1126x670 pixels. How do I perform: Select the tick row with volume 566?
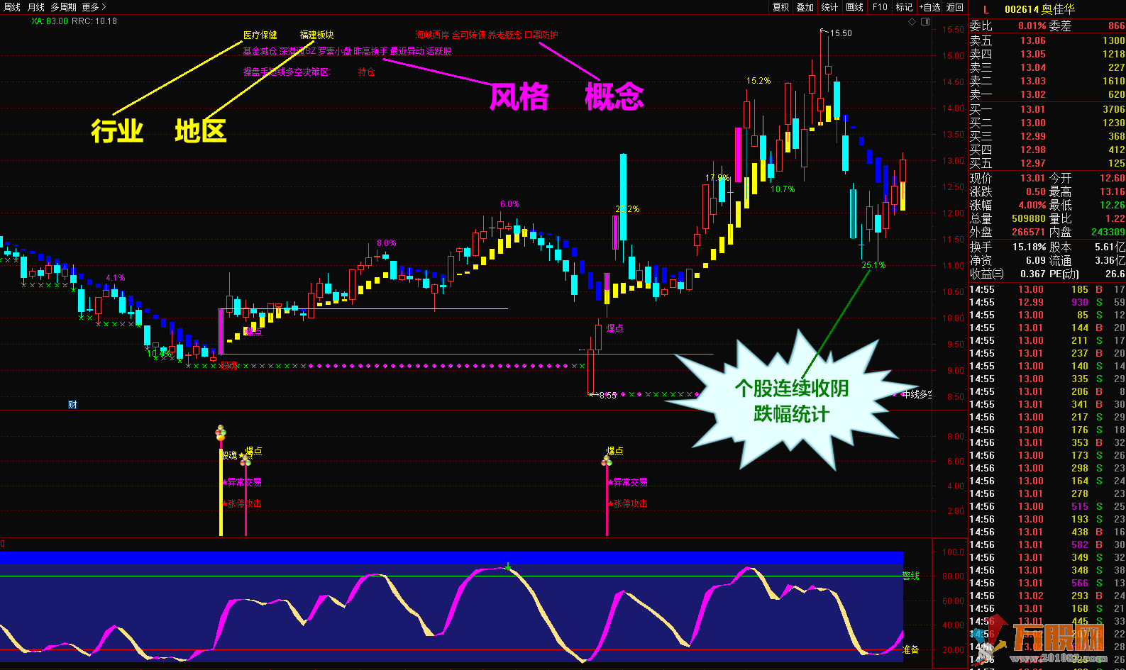pyautogui.click(x=1047, y=583)
